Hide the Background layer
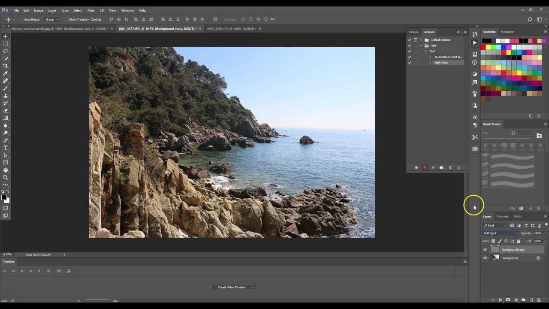Viewport: 549px width, 309px height. click(x=485, y=258)
